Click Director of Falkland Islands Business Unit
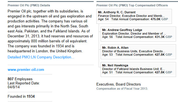Image resolution: width=178 pixels, height=106 pixels. [133, 69]
